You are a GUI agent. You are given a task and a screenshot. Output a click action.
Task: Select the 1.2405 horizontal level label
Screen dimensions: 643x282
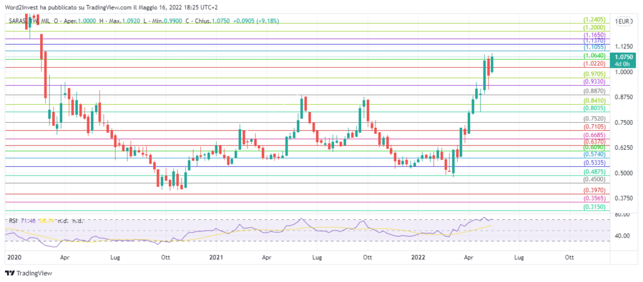point(594,20)
